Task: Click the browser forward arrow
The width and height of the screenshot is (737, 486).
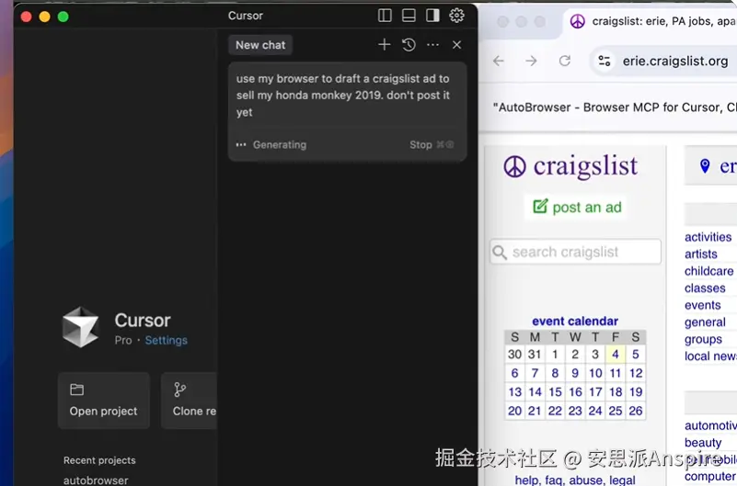Action: [x=531, y=61]
